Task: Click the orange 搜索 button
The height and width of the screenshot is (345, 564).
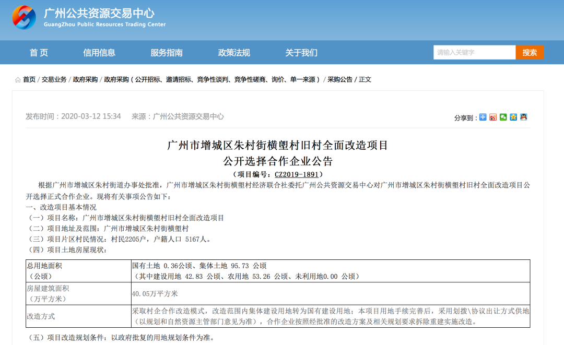Action: (x=530, y=53)
